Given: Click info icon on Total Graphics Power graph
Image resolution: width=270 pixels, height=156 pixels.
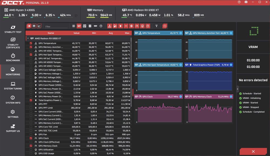Looking at the screenshot, I should 231,65.
